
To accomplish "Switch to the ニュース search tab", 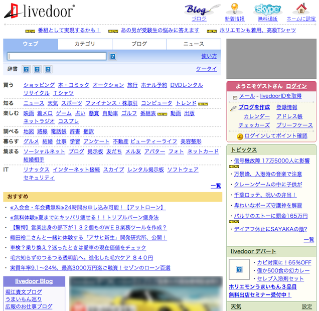I will coord(194,44).
